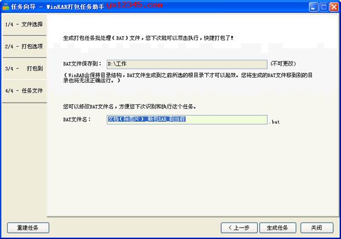Click the 您可以修改BAT文件名 hint text
The image size is (341, 239).
(x=130, y=107)
